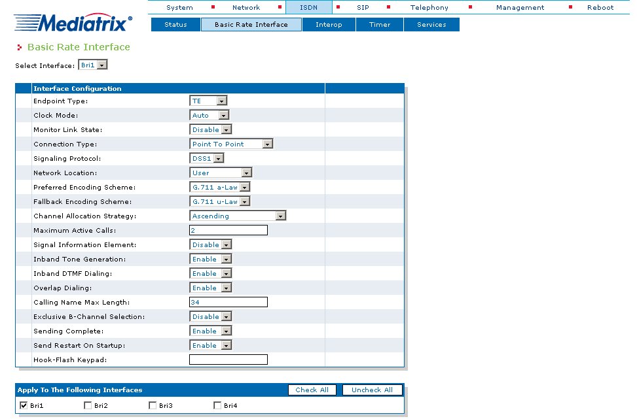Switch to the Interop sub-tab
The image size is (637, 419).
[x=329, y=24]
